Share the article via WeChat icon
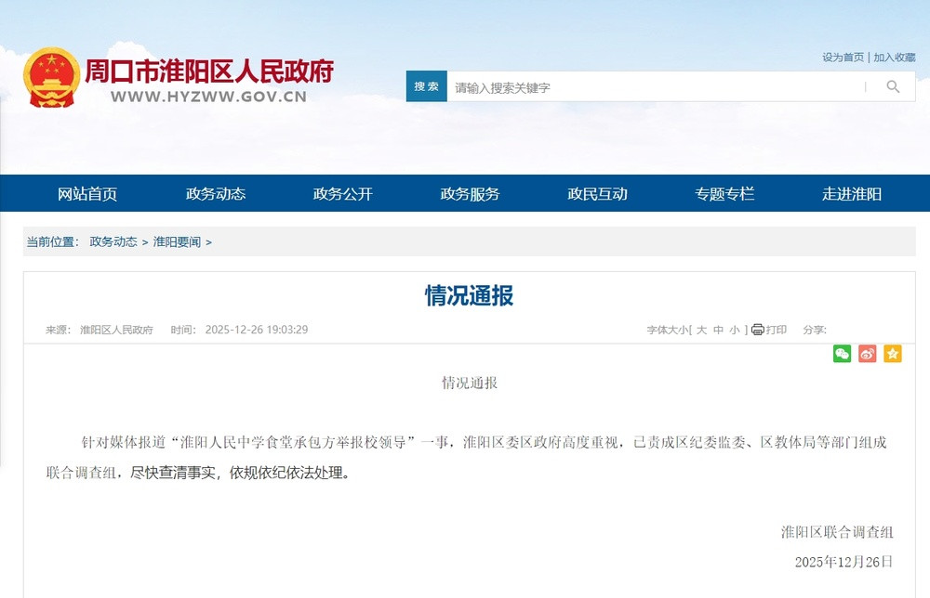The height and width of the screenshot is (598, 930). click(x=842, y=354)
